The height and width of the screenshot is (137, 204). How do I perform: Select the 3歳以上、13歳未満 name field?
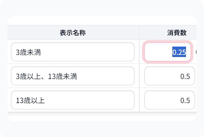(x=73, y=76)
